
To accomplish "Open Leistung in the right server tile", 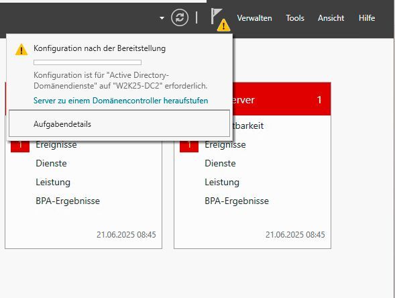I will [222, 182].
